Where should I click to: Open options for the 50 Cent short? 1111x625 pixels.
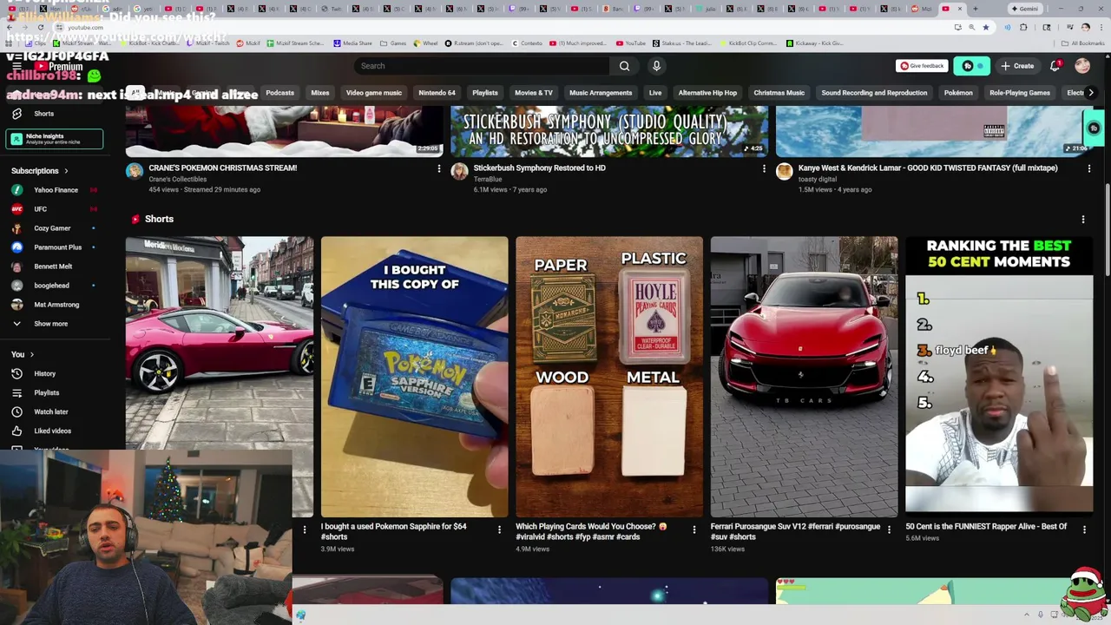tap(1084, 529)
